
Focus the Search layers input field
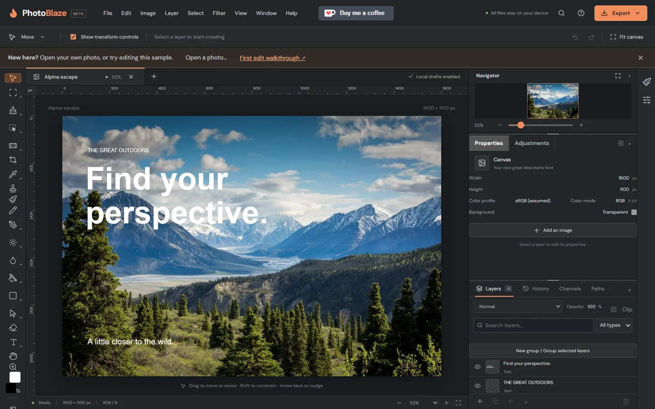point(533,325)
